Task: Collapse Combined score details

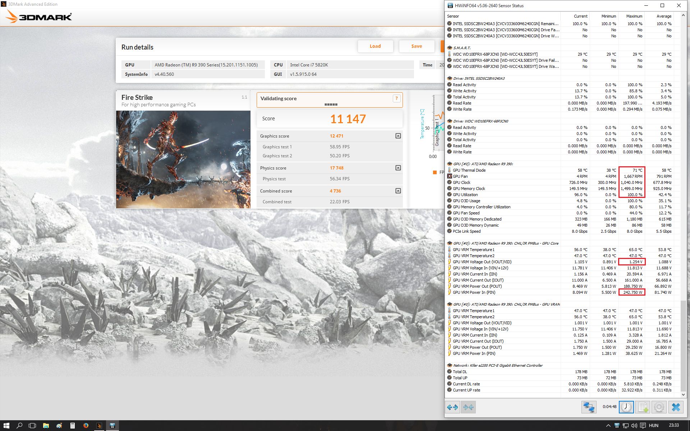Action: tap(398, 191)
